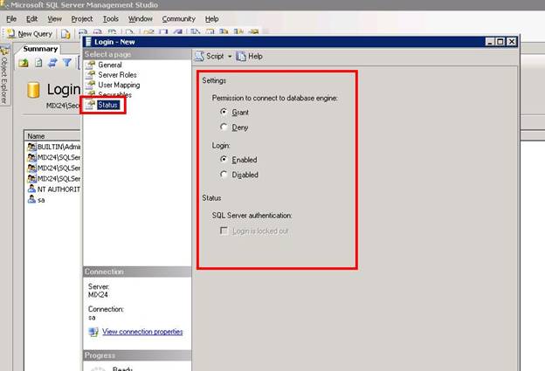Viewport: 545px width, 371px height.
Task: Click the Login heading in Summary pane
Action: [64, 90]
